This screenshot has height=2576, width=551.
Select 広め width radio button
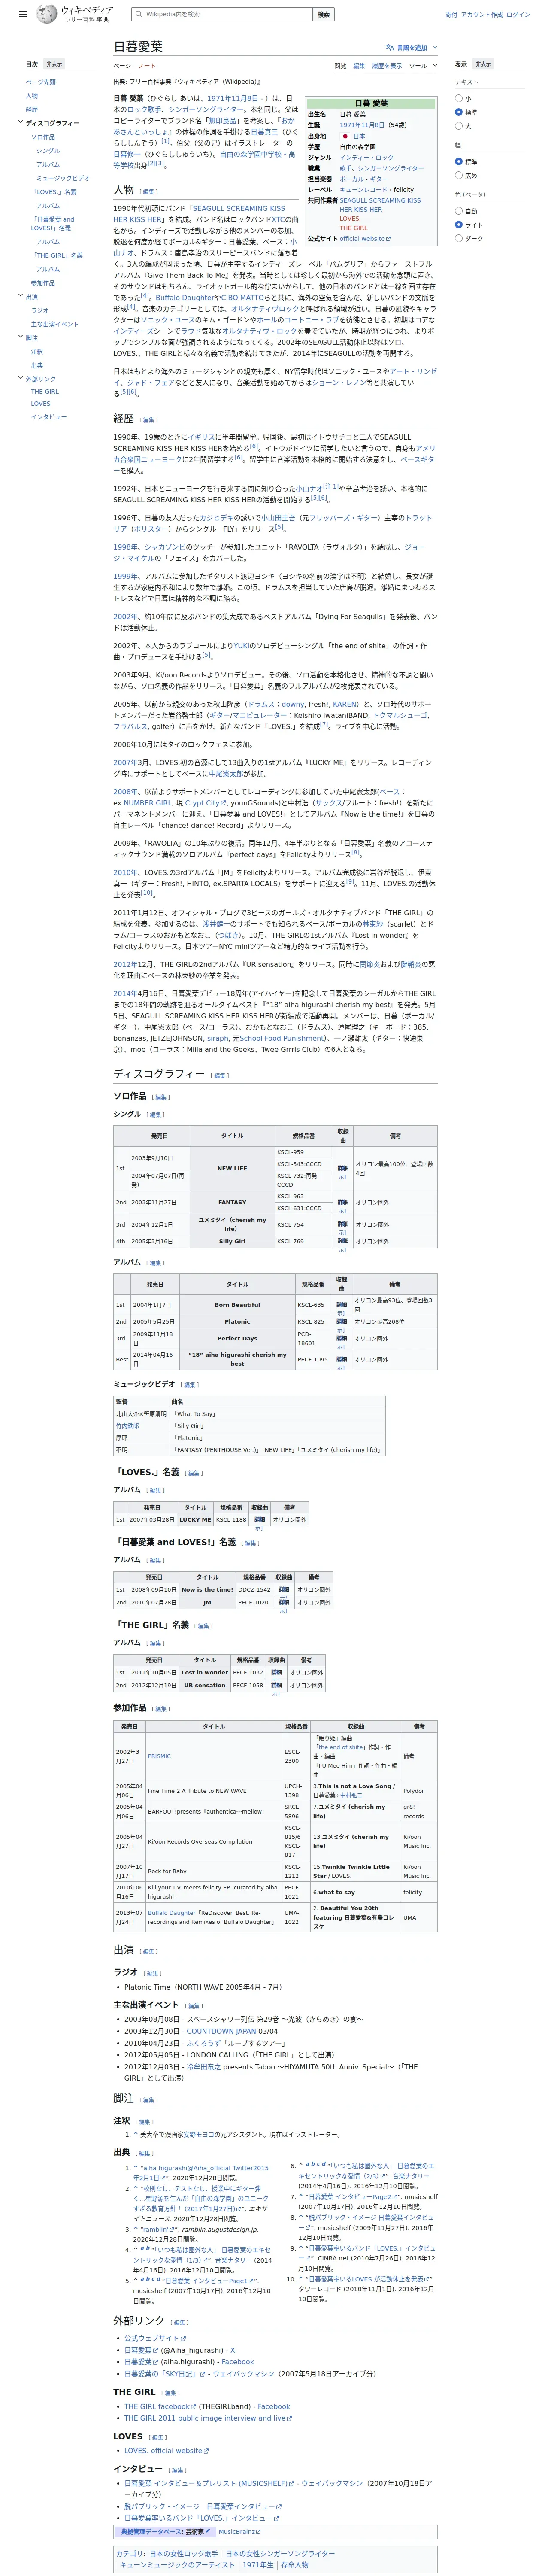[459, 176]
